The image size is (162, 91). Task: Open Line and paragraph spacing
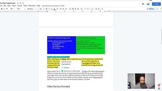[82, 9]
